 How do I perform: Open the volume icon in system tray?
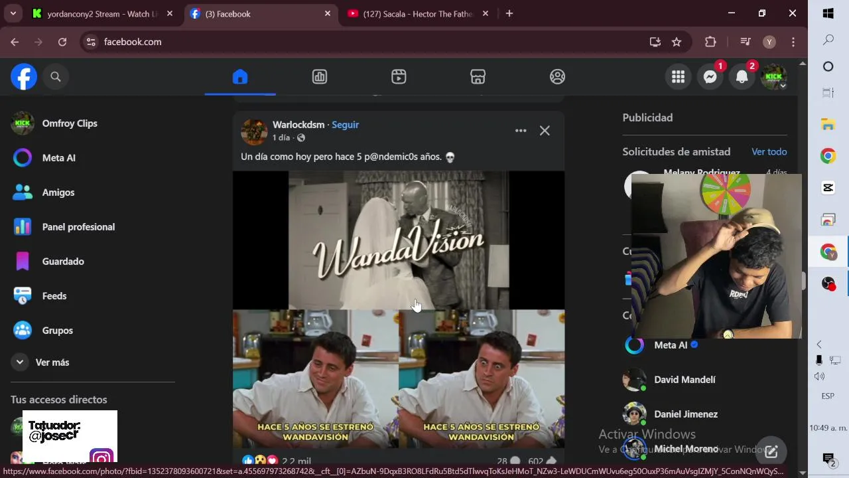(820, 376)
